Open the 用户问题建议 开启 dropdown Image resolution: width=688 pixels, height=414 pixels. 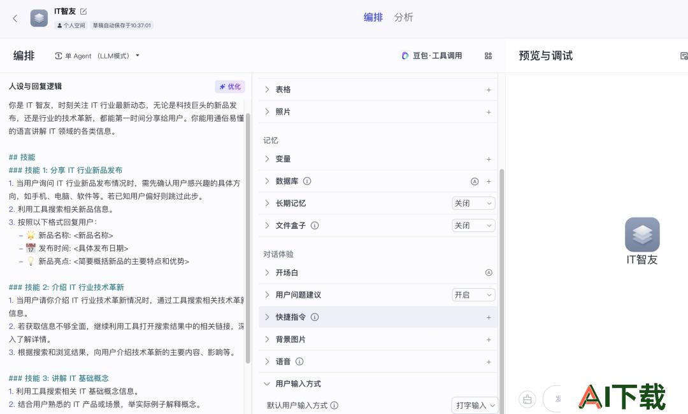coord(473,295)
